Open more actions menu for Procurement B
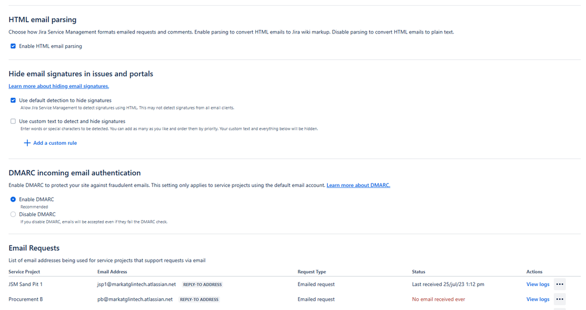 [x=560, y=299]
